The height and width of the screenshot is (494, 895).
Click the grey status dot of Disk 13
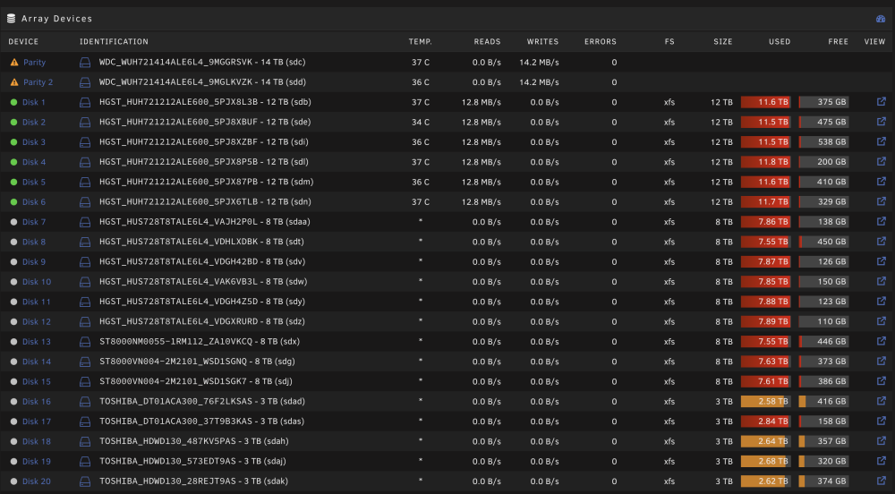[13, 342]
